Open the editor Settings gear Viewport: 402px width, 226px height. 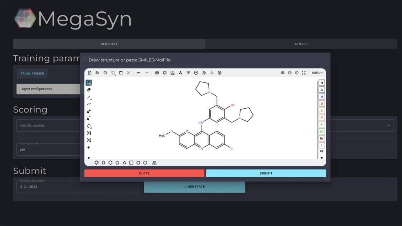point(283,73)
